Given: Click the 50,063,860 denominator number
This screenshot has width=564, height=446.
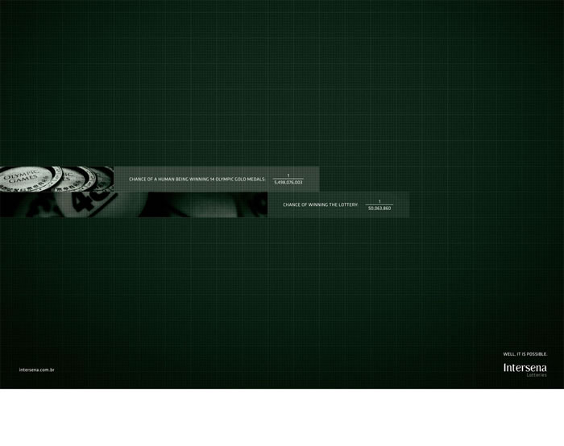Looking at the screenshot, I should [x=379, y=209].
